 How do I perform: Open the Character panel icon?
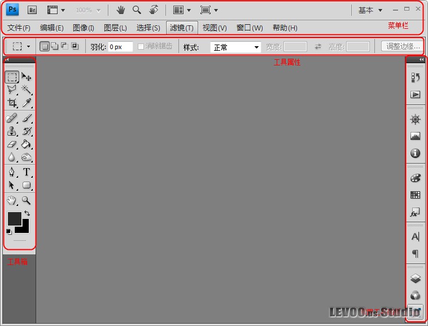415,236
